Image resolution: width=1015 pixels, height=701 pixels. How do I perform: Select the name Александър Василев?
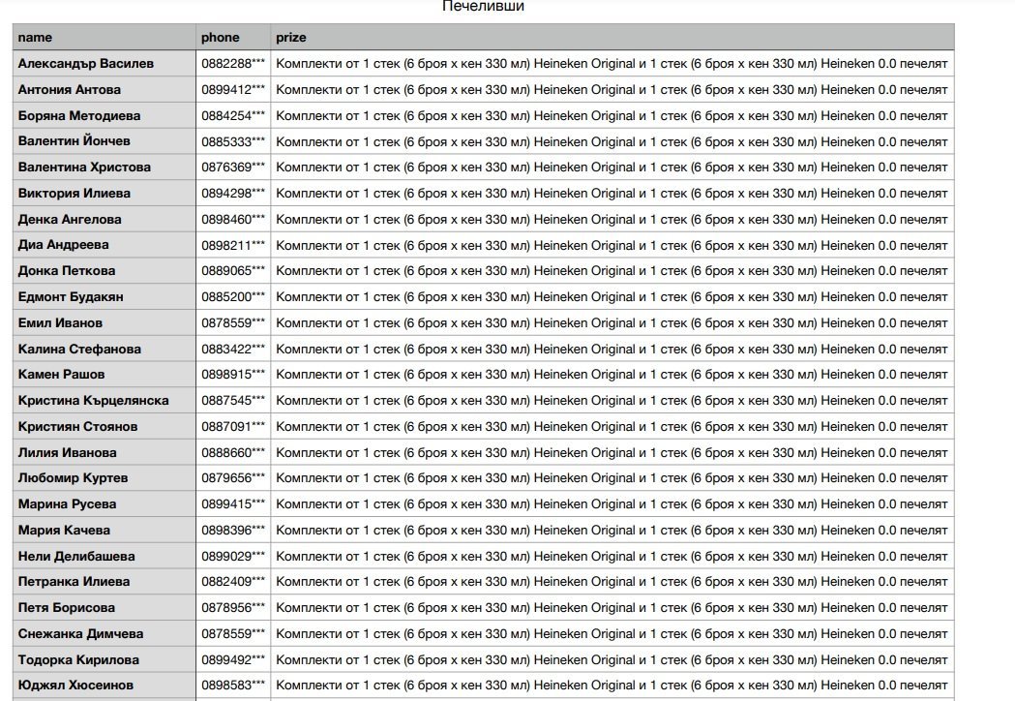pos(85,64)
